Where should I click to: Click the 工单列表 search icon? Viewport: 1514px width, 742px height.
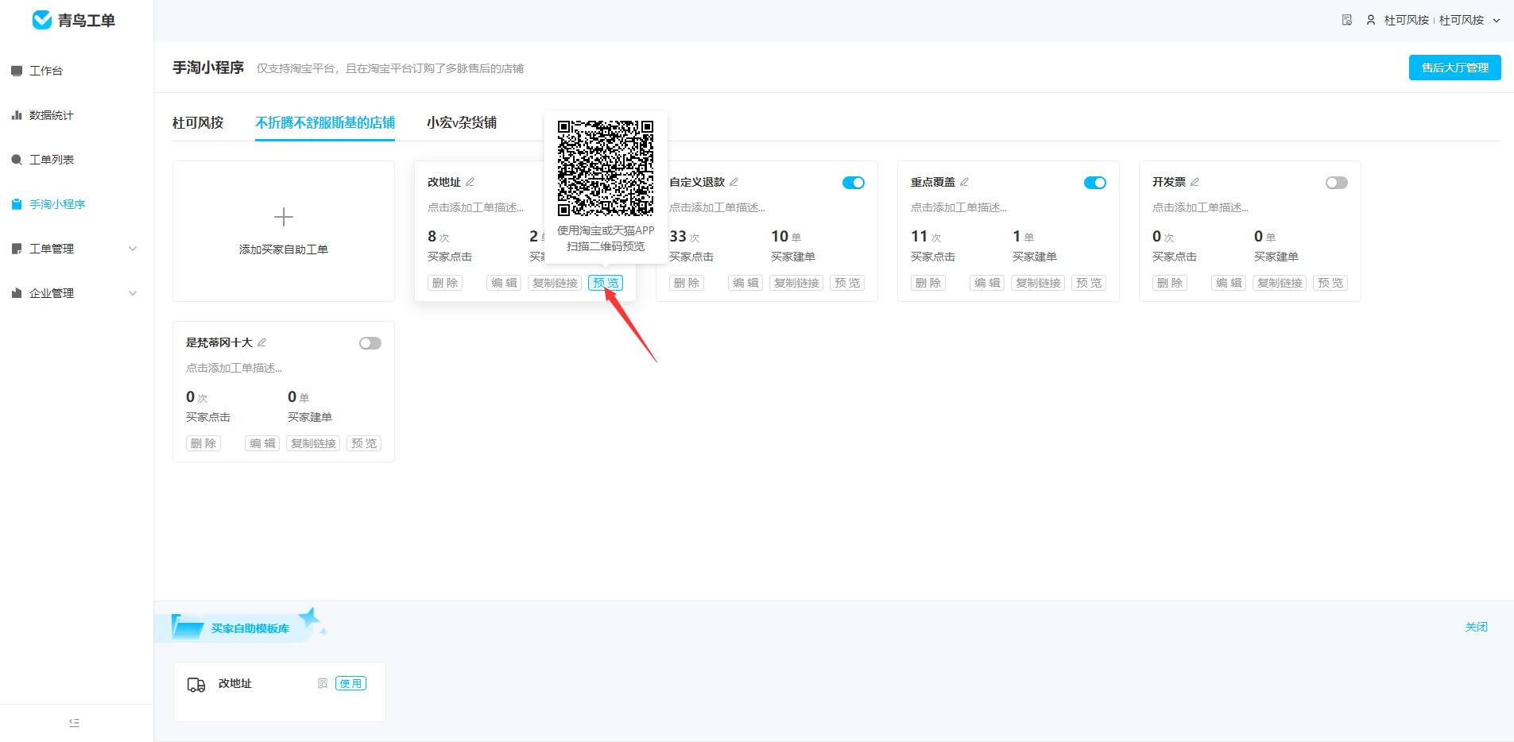17,160
